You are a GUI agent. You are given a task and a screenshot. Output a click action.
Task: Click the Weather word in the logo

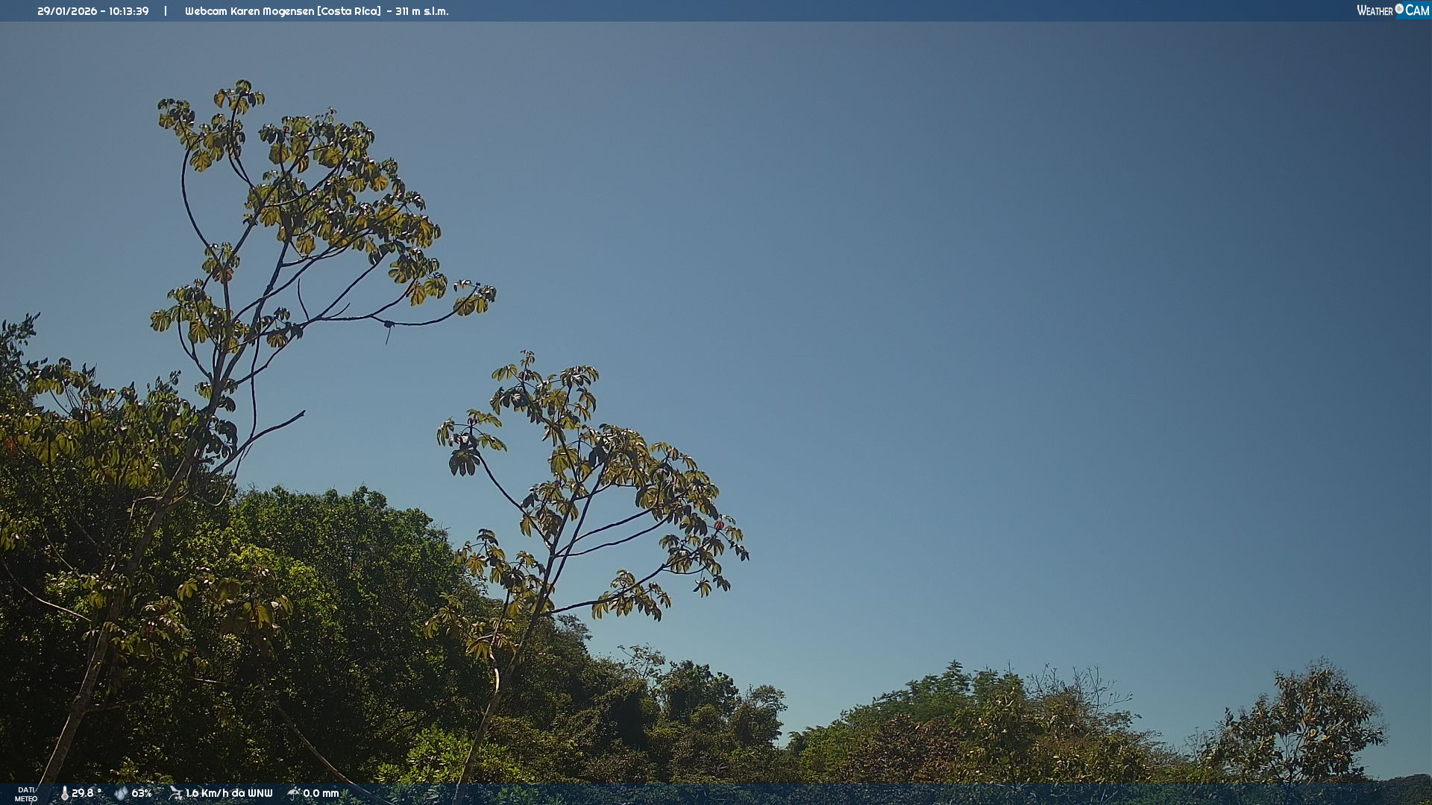tap(1375, 10)
